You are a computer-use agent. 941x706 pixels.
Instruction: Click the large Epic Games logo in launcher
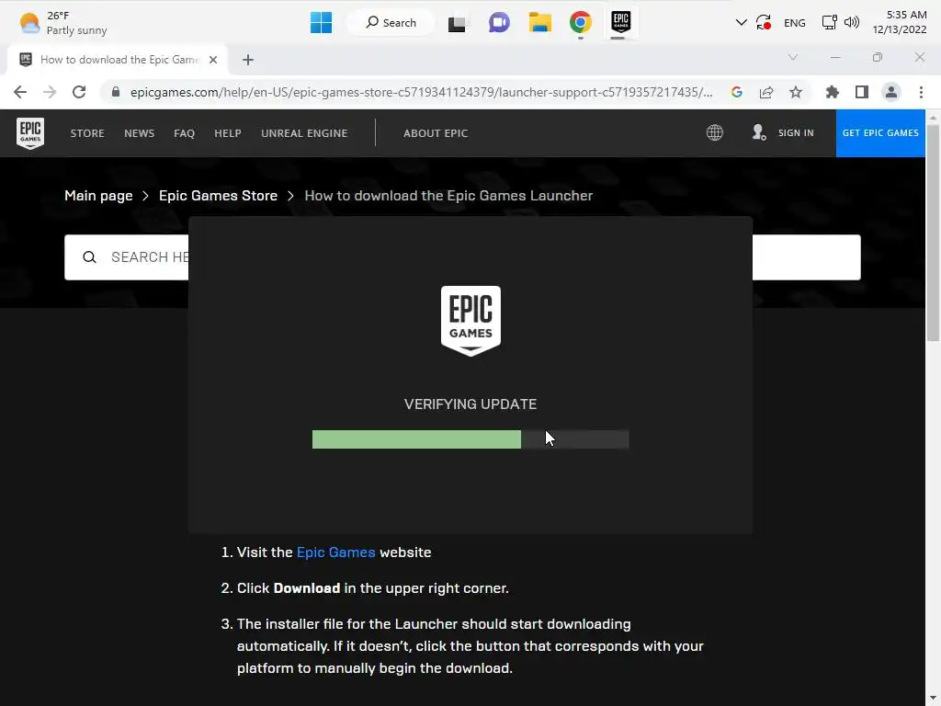pyautogui.click(x=470, y=321)
